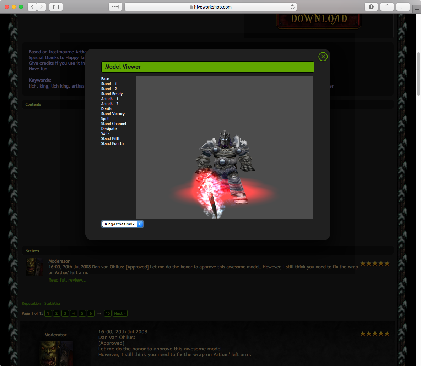Click the Moderator name in the bottom comment

55,335
